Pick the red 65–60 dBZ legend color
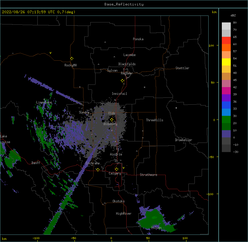This screenshot has width=248, height=242. [x=226, y=41]
